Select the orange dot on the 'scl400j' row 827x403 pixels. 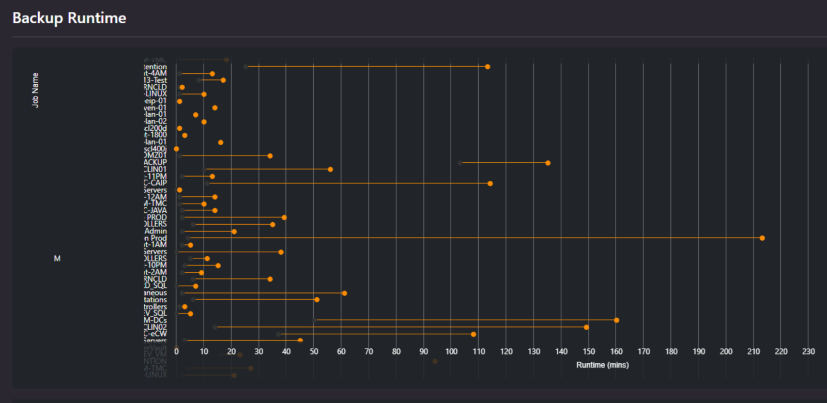tap(177, 149)
